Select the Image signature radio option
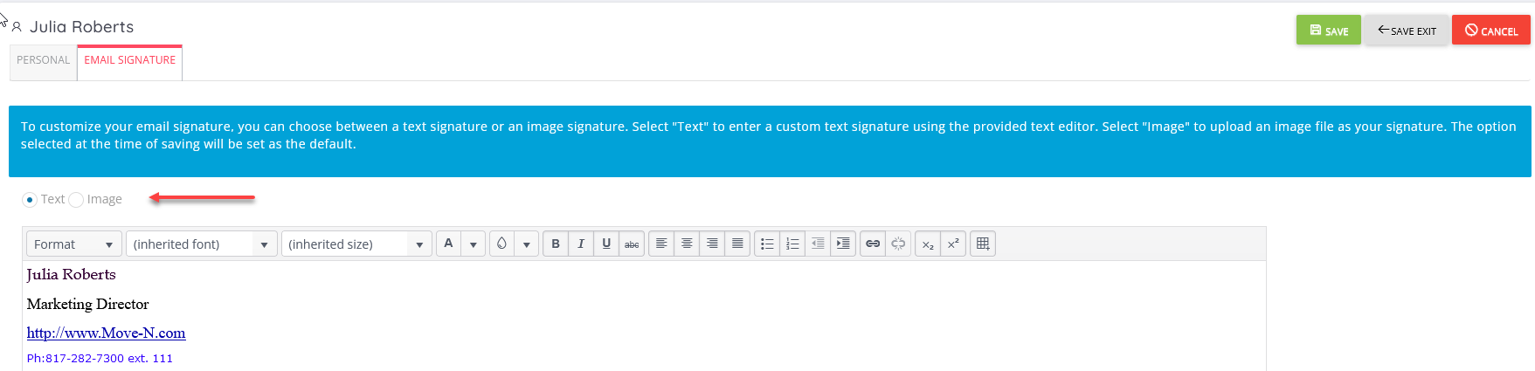 pyautogui.click(x=76, y=200)
